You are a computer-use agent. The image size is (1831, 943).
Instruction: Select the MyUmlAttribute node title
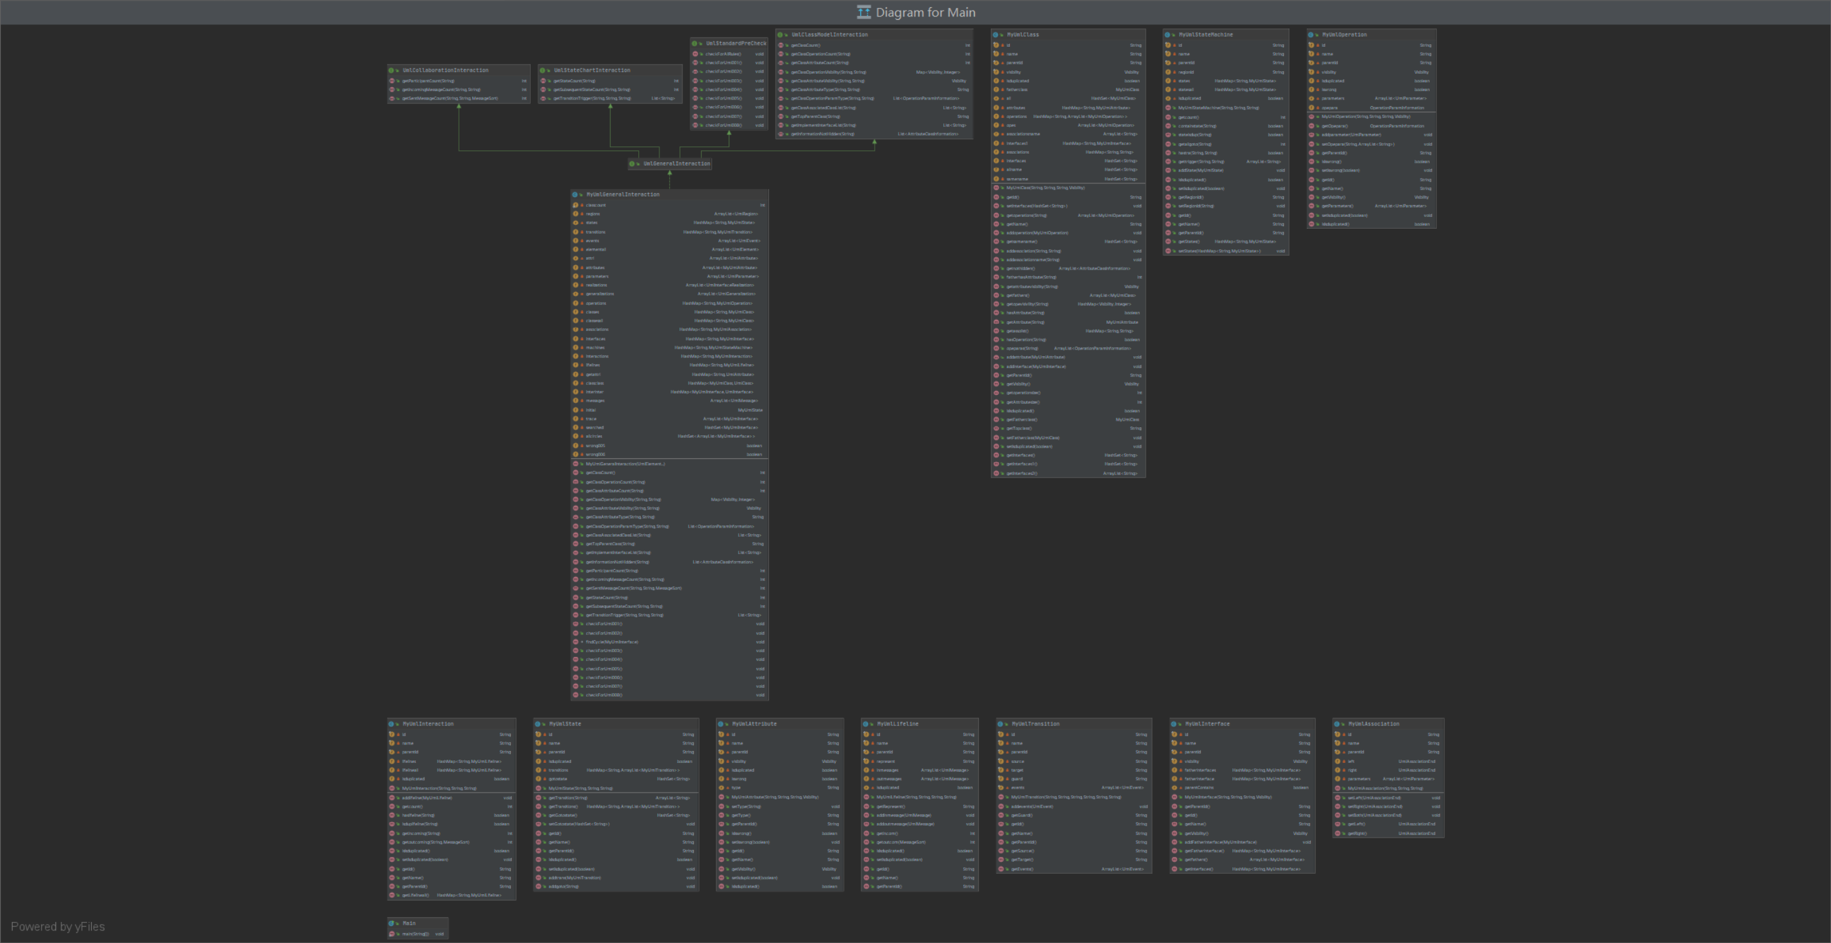coord(754,723)
